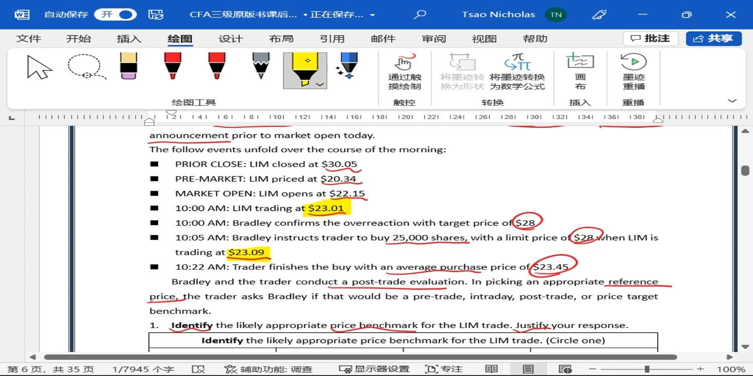Viewport: 753px width, 376px height.
Task: Select the gray pencil tool
Action: [x=261, y=66]
